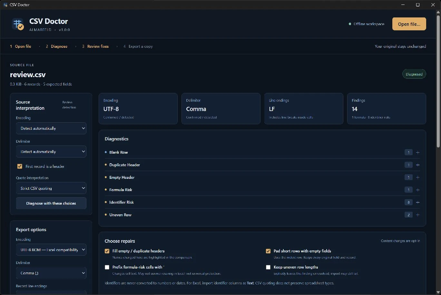This screenshot has height=295, width=441.
Task: Click the count badge '2' for Uneven Row
Action: pos(408,215)
